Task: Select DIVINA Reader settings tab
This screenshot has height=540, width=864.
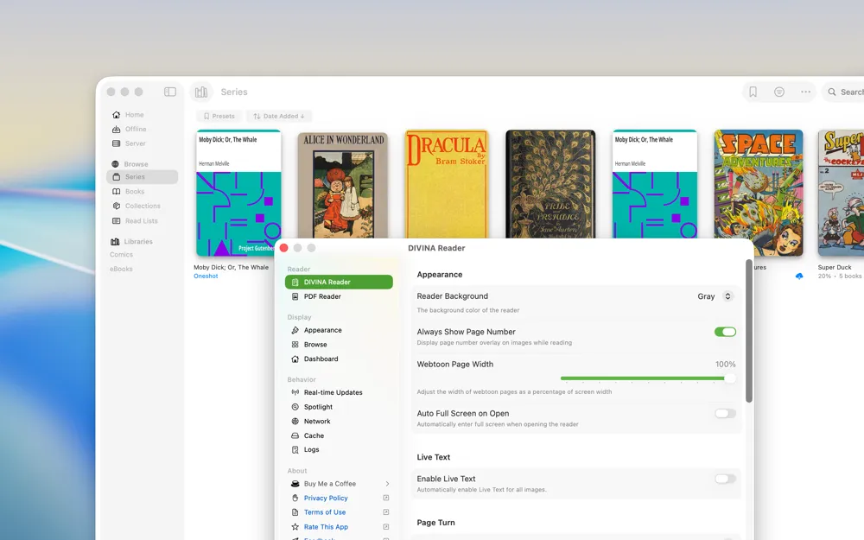Action: coord(339,283)
